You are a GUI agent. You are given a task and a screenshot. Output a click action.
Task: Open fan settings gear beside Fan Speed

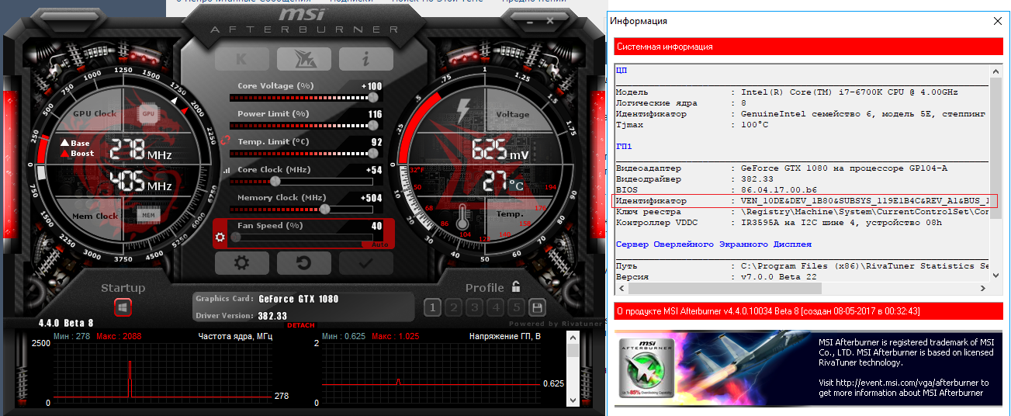tap(220, 237)
